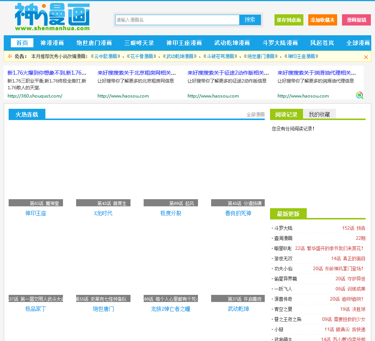The height and width of the screenshot is (341, 375).
Task: Open 斗罗大陆漫画 in the navigation bar
Action: (280, 43)
